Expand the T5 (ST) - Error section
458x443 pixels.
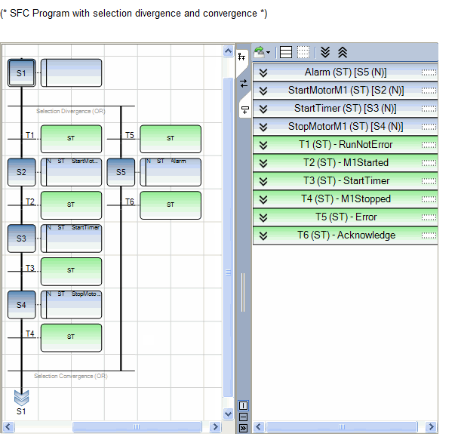pyautogui.click(x=263, y=217)
